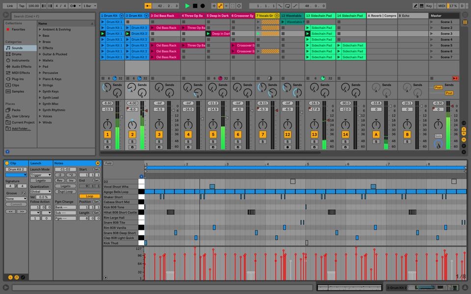The width and height of the screenshot is (471, 294).
Task: Click the Stop button in transport
Action: 195,6
